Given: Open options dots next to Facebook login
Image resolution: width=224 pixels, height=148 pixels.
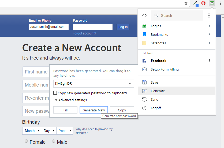Looking at the screenshot, I should coord(210,61).
